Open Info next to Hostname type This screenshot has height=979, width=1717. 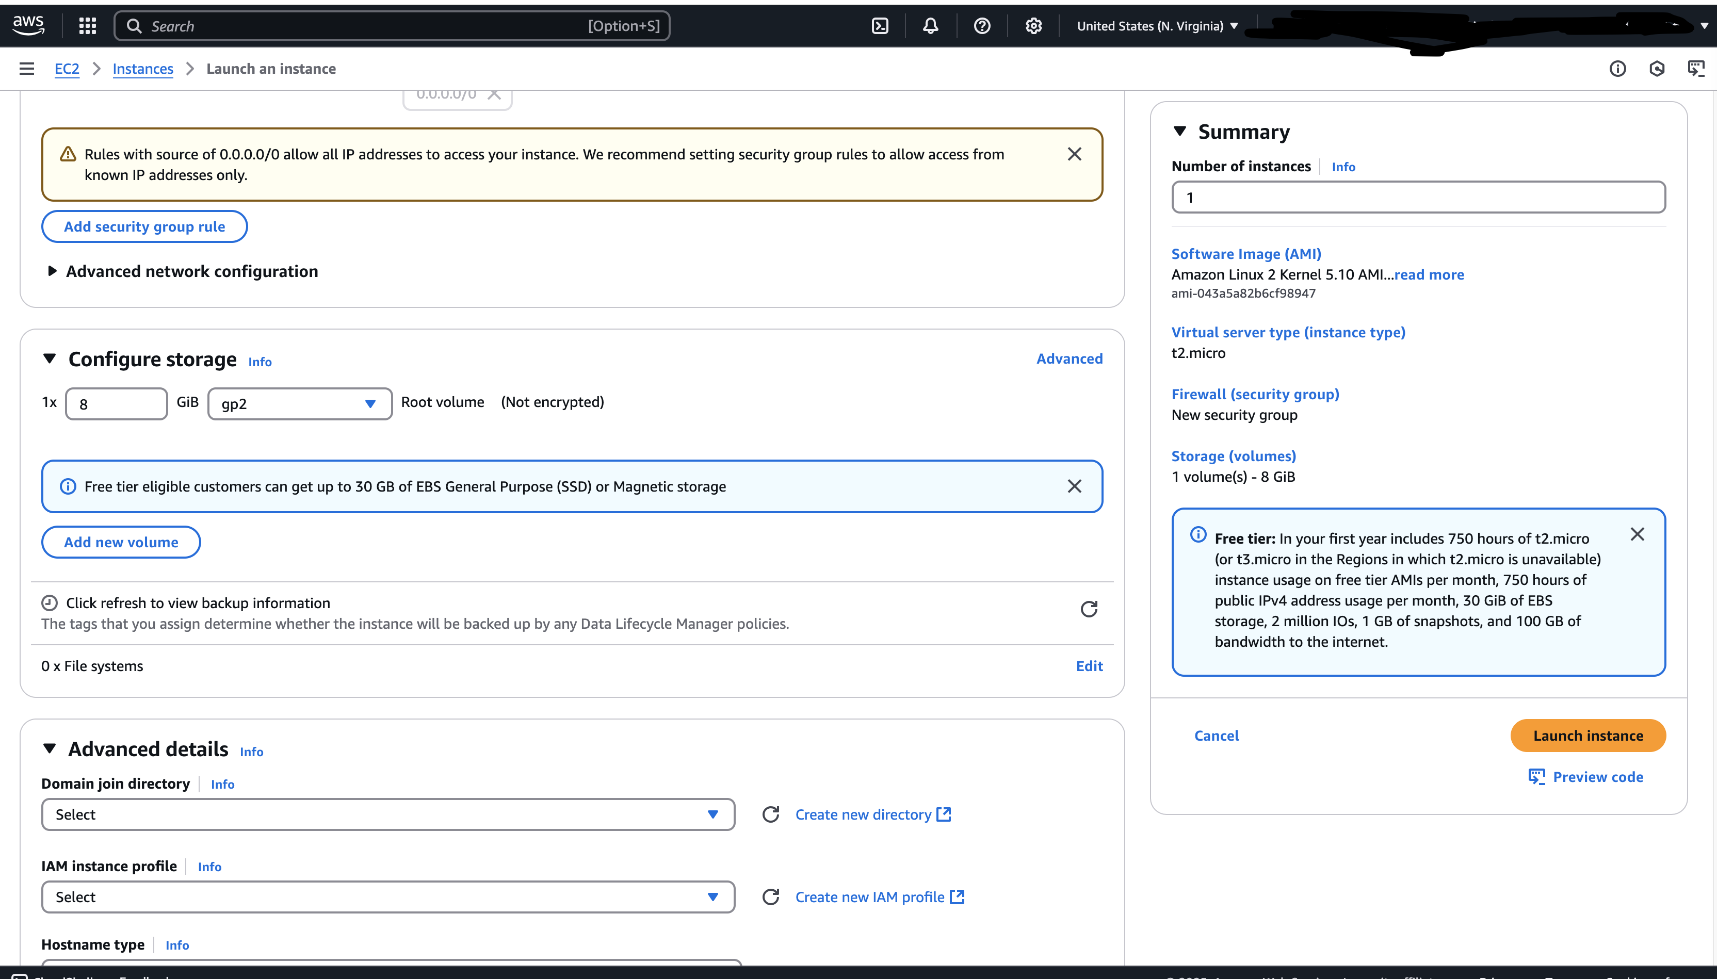(x=177, y=945)
